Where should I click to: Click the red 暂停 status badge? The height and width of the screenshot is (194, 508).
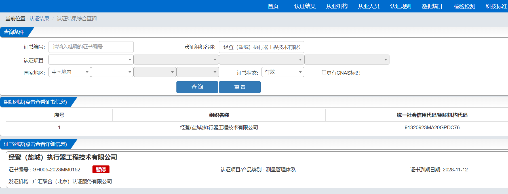(101, 169)
